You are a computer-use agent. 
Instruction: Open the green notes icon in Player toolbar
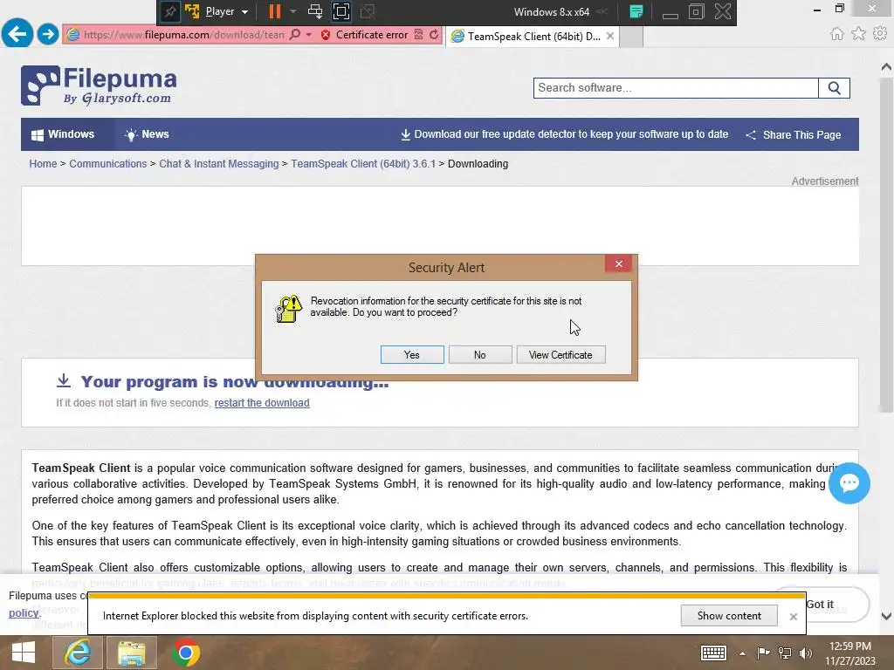pyautogui.click(x=636, y=11)
